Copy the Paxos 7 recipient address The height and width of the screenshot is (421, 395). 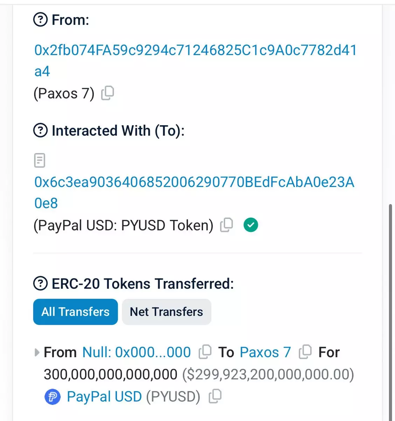305,352
